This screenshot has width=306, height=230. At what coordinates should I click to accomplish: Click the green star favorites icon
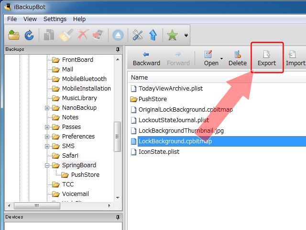172,35
